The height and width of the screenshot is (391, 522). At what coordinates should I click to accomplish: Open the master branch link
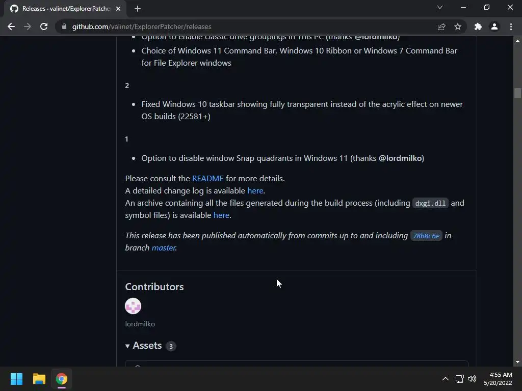(x=164, y=248)
